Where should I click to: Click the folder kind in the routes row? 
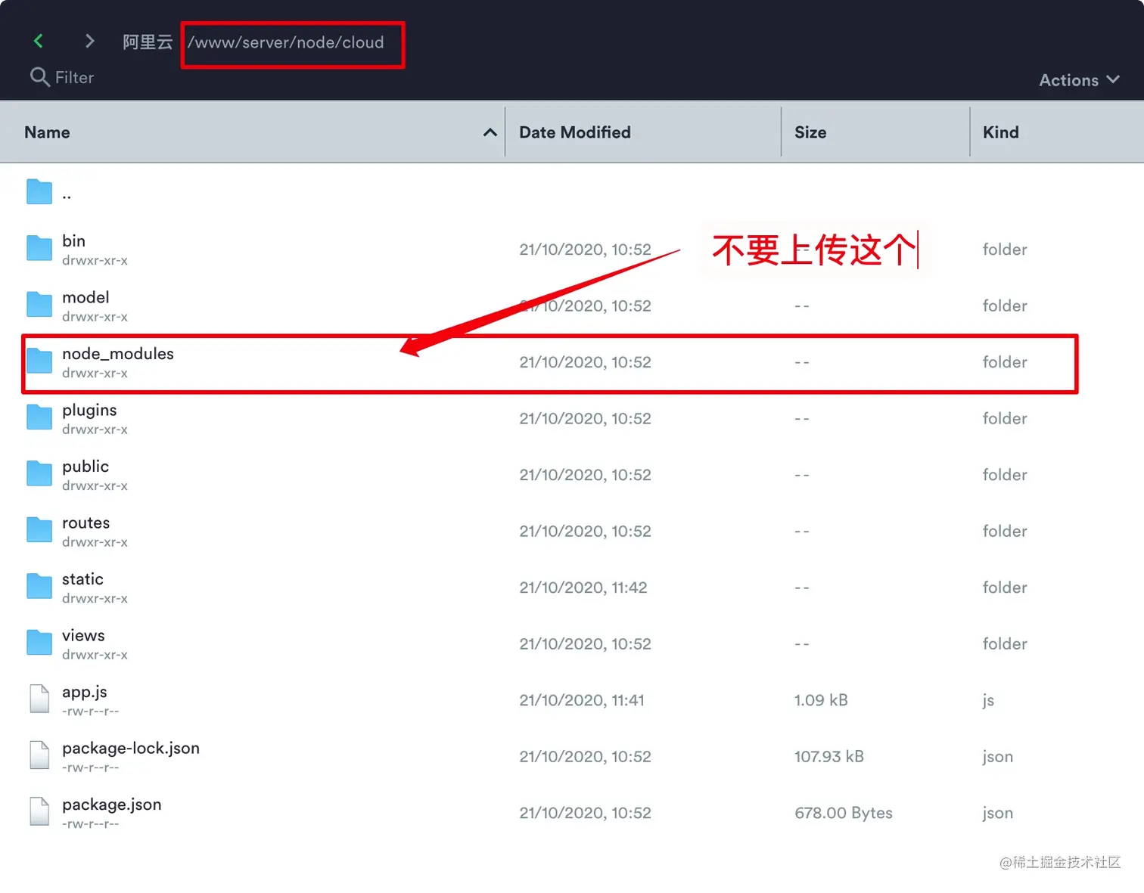coord(1005,531)
